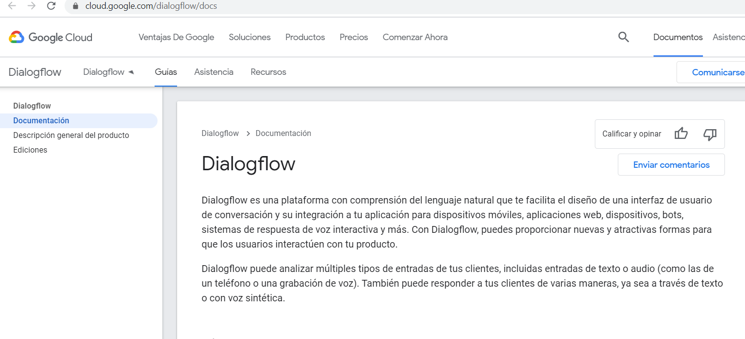Open Descripción general del producto

pyautogui.click(x=71, y=135)
